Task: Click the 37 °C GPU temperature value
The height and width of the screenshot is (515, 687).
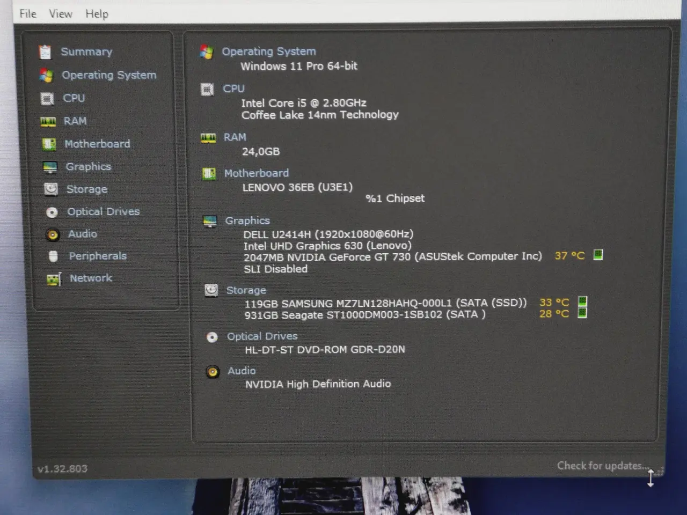Action: coord(569,256)
